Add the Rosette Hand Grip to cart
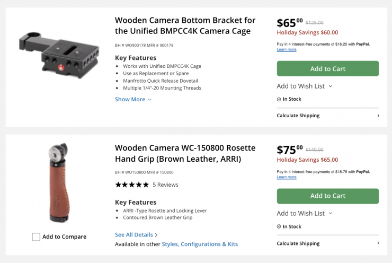This screenshot has width=392, height=263. click(327, 196)
